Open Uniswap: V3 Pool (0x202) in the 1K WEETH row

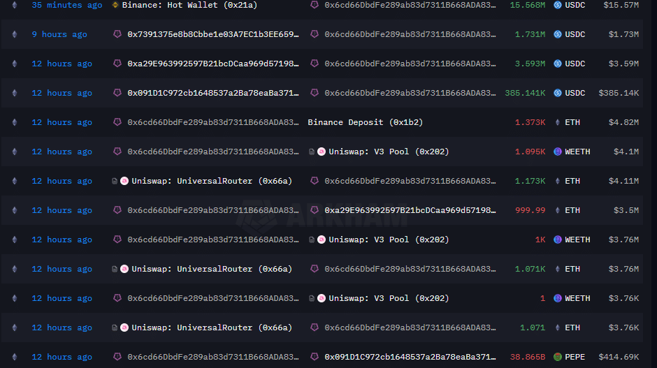pyautogui.click(x=389, y=240)
